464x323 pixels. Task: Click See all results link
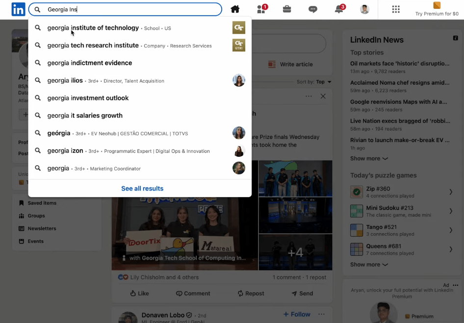coord(142,188)
